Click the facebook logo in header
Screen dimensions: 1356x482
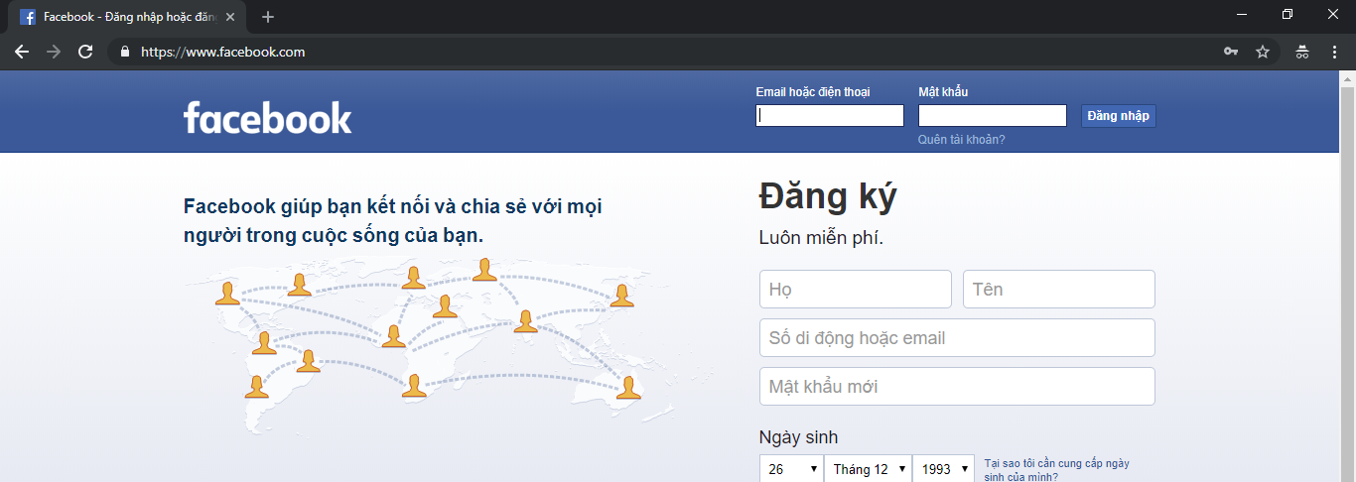267,117
